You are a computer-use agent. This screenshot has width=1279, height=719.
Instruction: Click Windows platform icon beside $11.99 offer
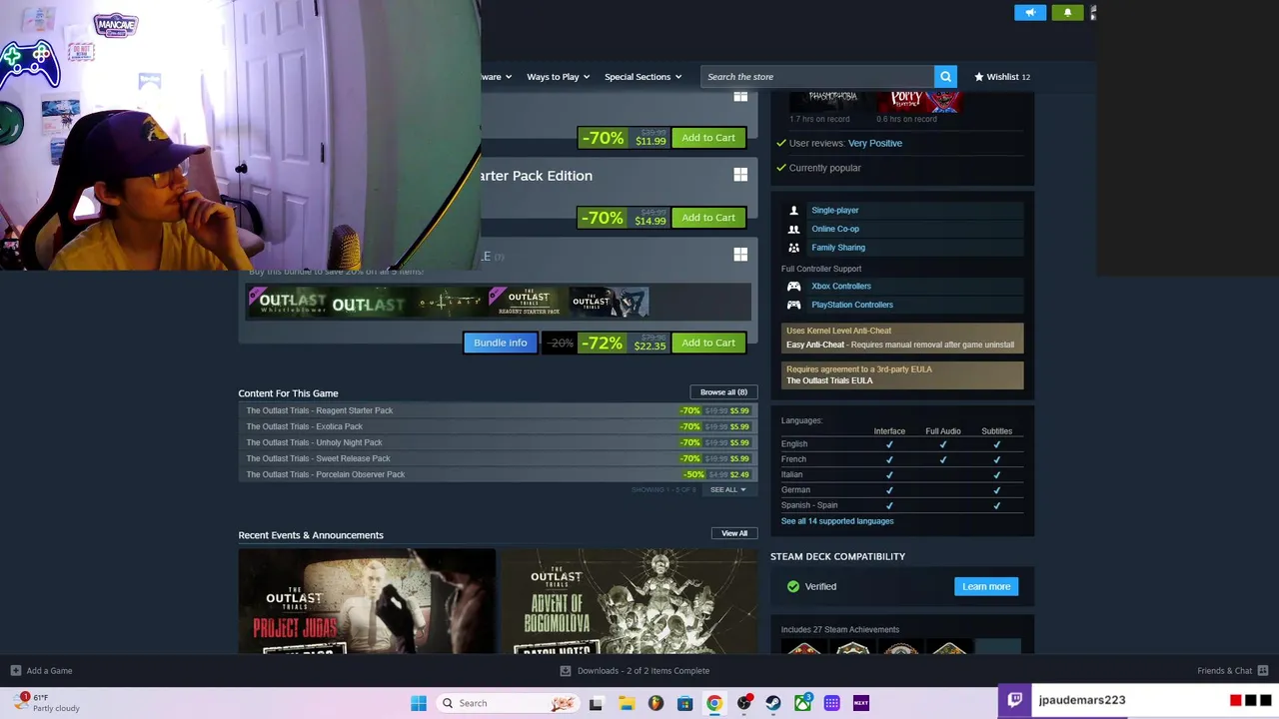pos(740,96)
